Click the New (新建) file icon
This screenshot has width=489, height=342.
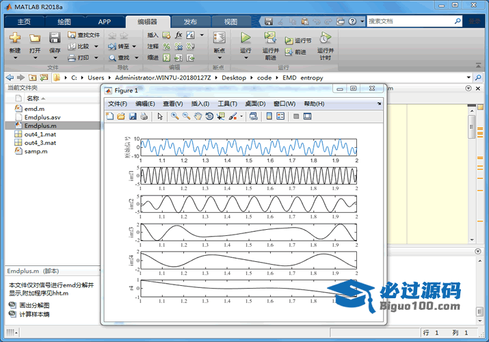click(14, 38)
